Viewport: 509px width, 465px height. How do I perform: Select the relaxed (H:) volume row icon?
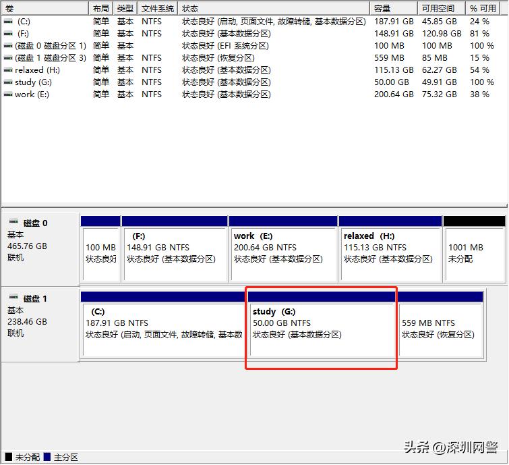click(x=8, y=70)
